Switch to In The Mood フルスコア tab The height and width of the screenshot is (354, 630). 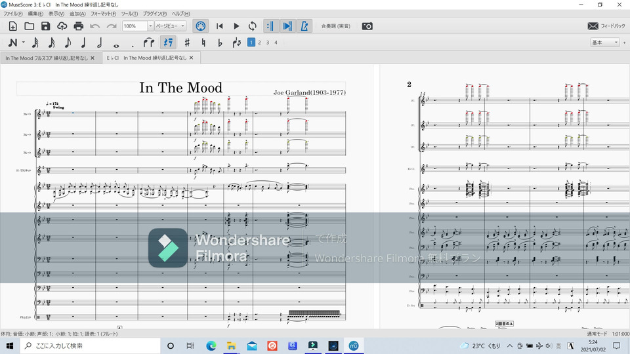point(46,58)
